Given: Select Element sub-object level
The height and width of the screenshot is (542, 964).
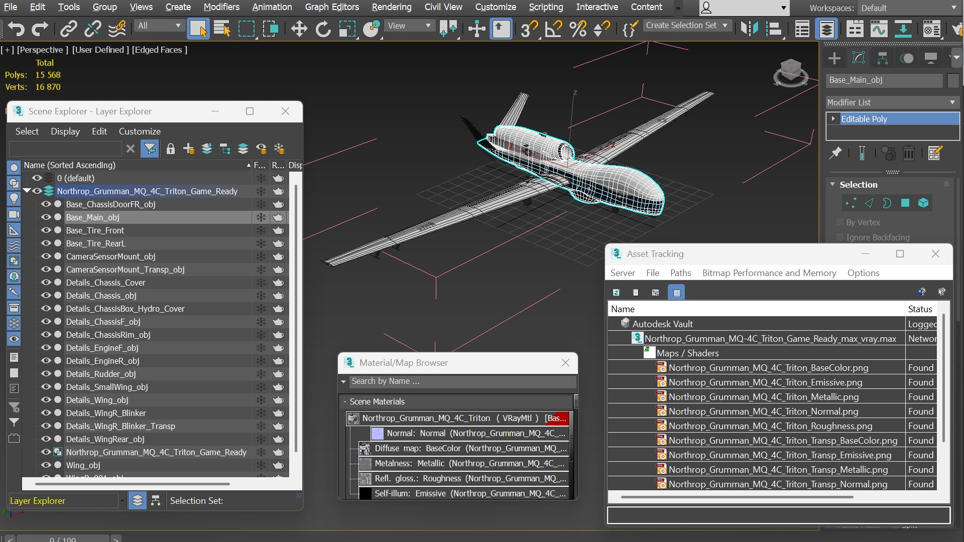Looking at the screenshot, I should click(923, 203).
